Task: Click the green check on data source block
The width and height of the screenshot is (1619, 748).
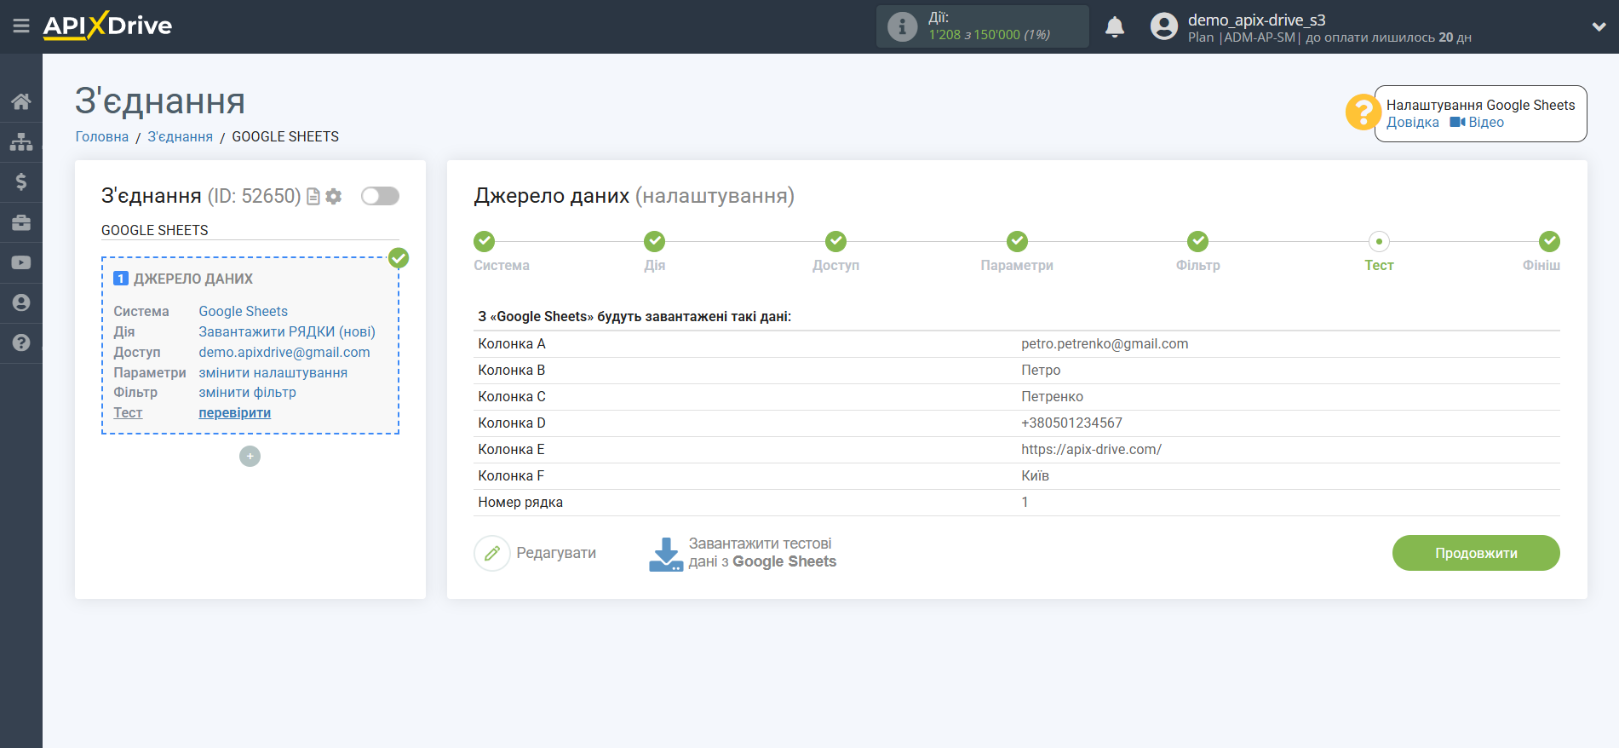Action: coord(399,258)
